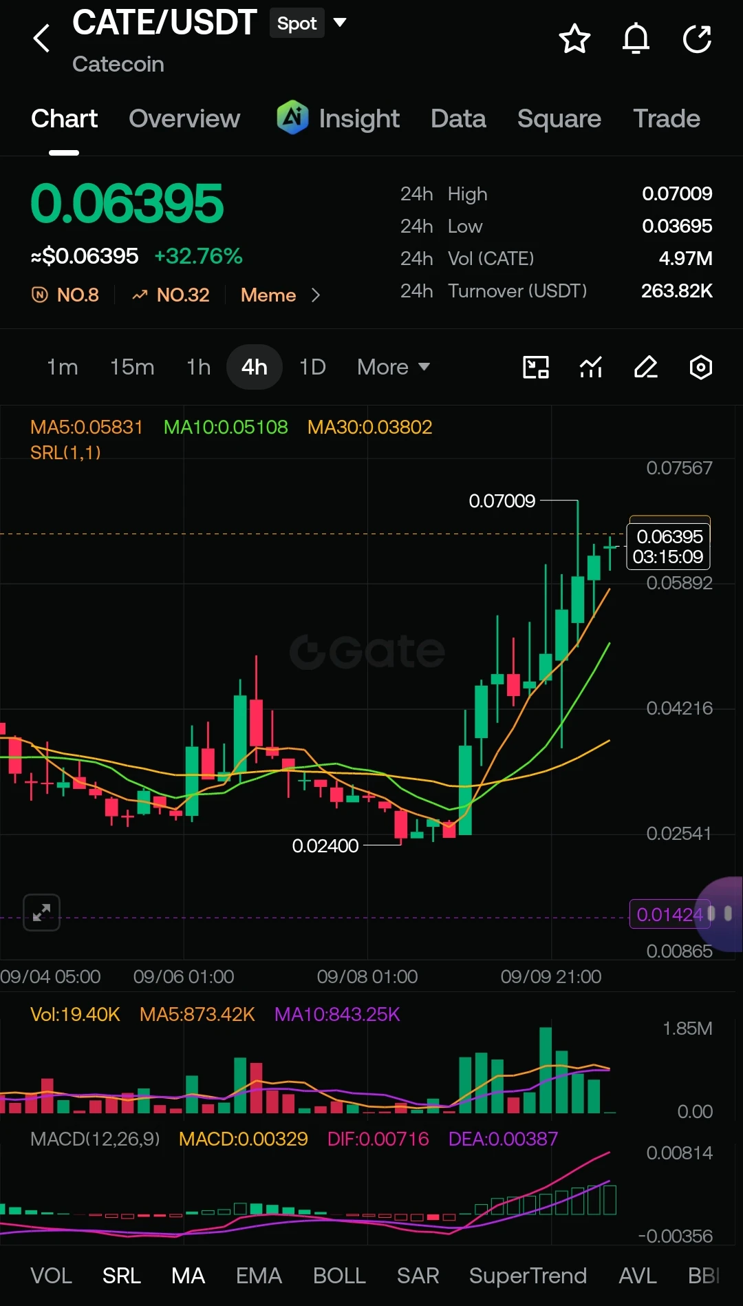Tap the 24h Low value 0.03695
743x1306 pixels.
(677, 226)
